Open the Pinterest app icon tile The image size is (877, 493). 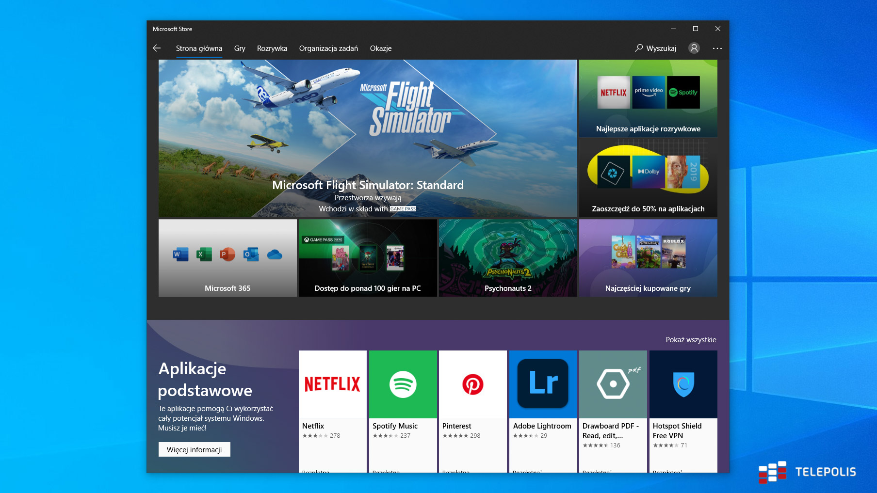(473, 384)
